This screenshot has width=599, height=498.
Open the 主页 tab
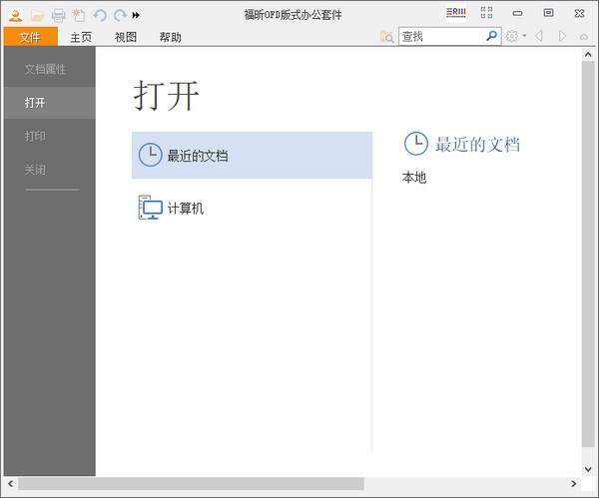tap(81, 37)
